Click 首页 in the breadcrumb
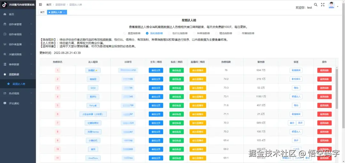 pyautogui.click(x=49, y=4)
